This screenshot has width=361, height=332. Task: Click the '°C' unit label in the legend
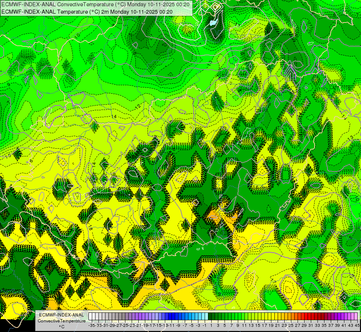tap(62, 326)
